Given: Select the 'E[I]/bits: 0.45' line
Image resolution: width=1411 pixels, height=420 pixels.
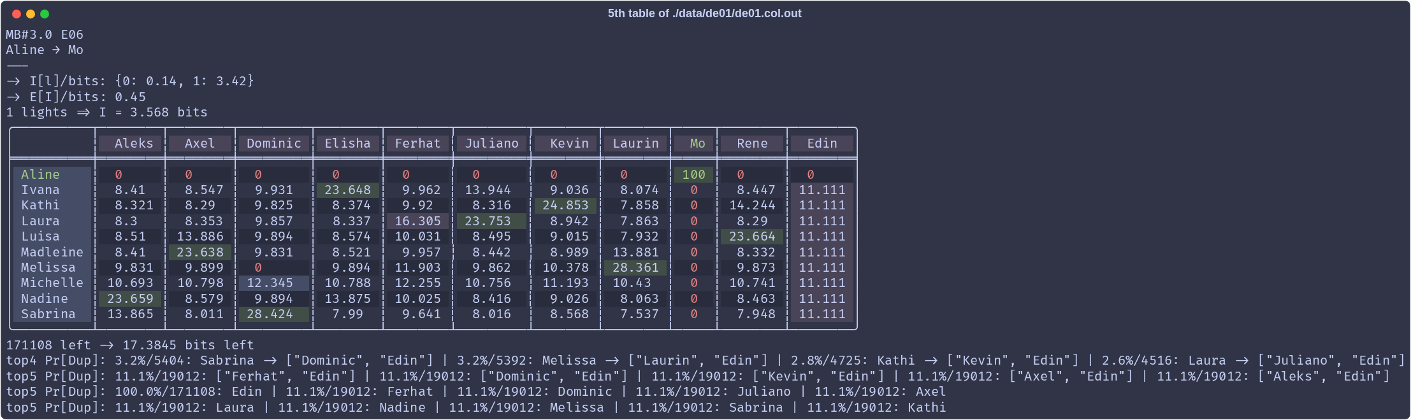Looking at the screenshot, I should (87, 97).
